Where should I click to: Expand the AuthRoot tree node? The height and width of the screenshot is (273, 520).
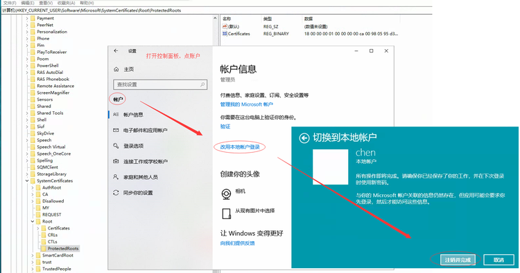(x=33, y=187)
